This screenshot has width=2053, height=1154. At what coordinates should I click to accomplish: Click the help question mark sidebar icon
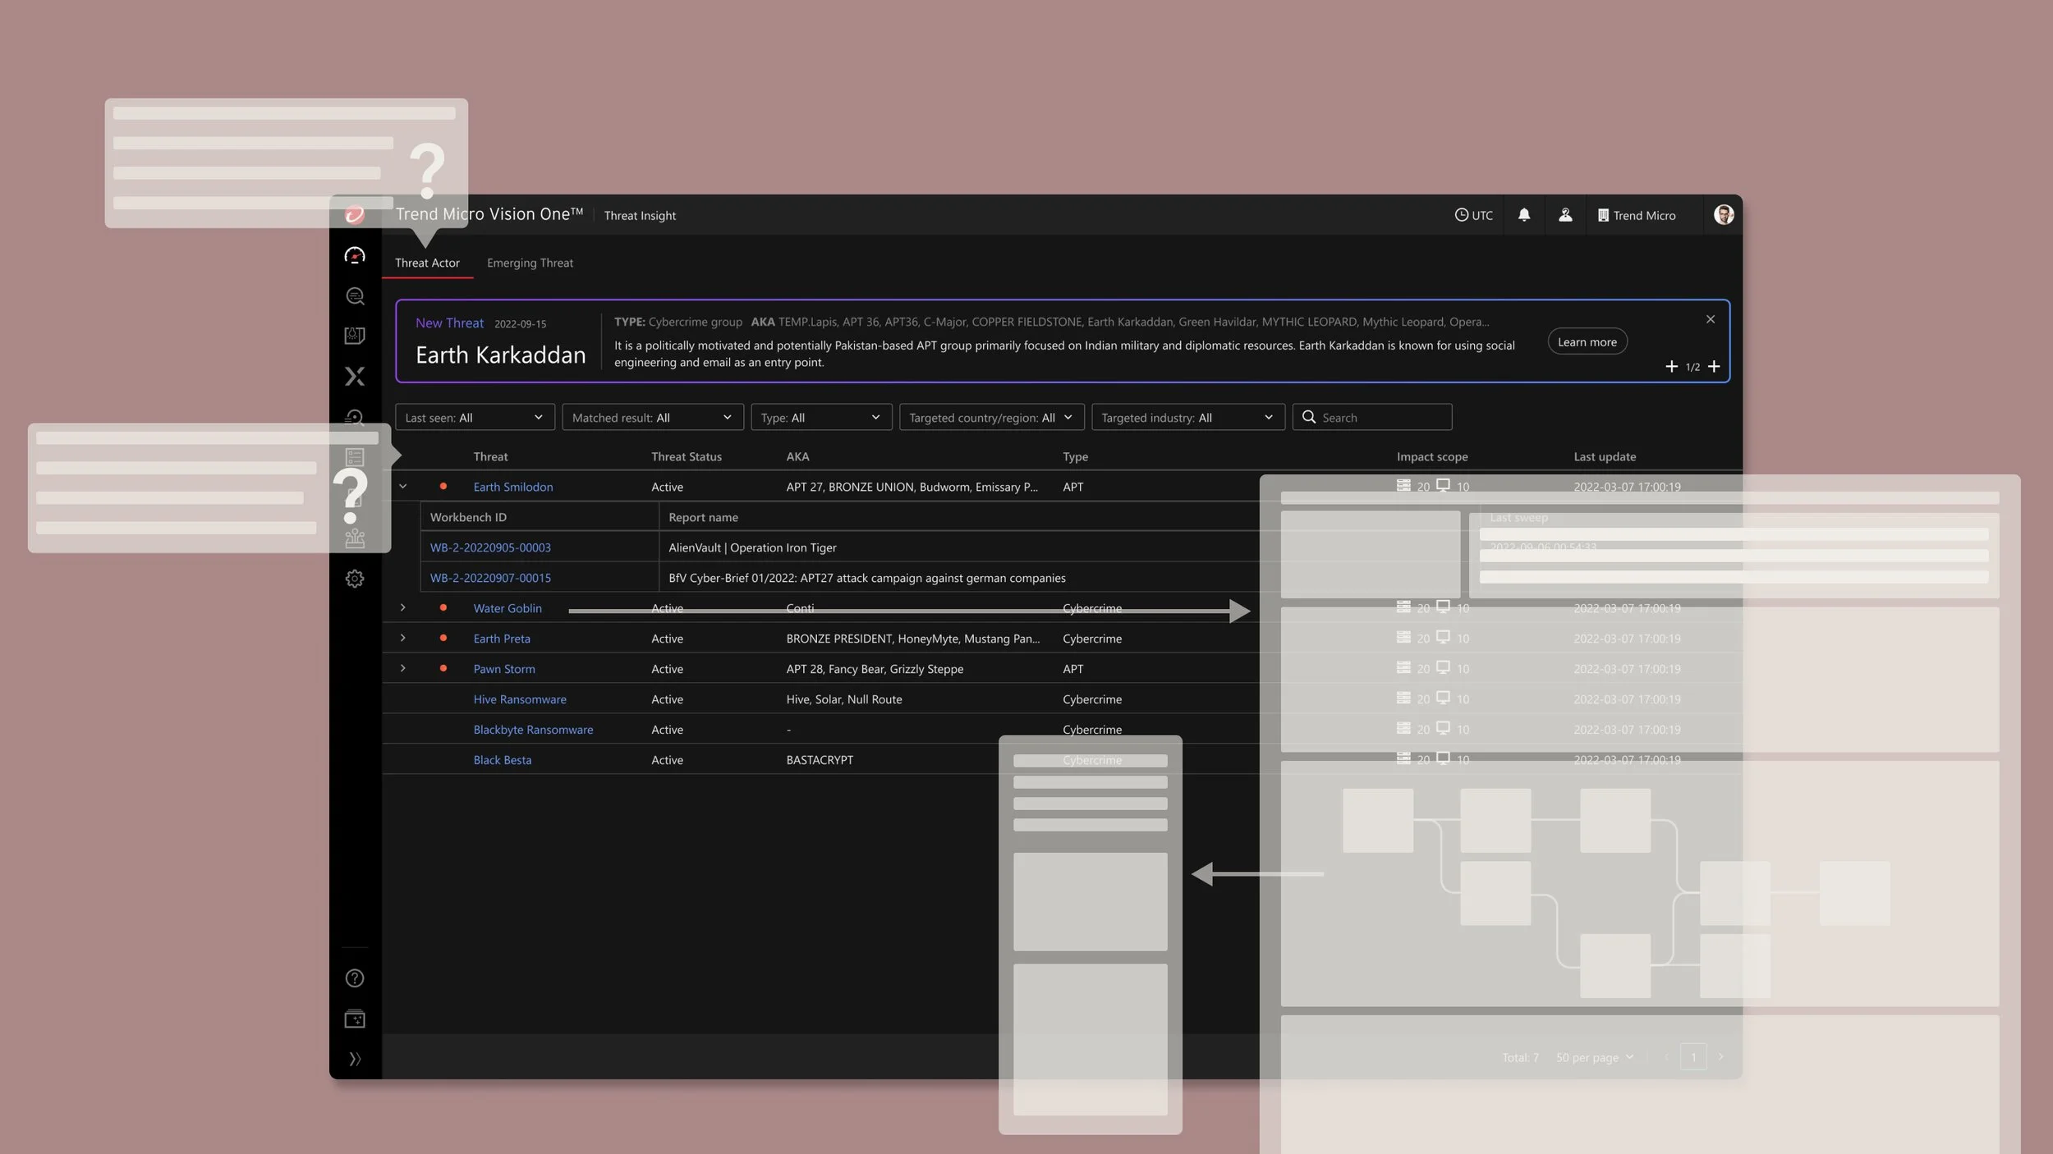[x=354, y=978]
